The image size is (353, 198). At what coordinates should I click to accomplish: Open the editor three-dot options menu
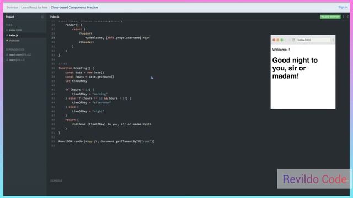point(343,17)
